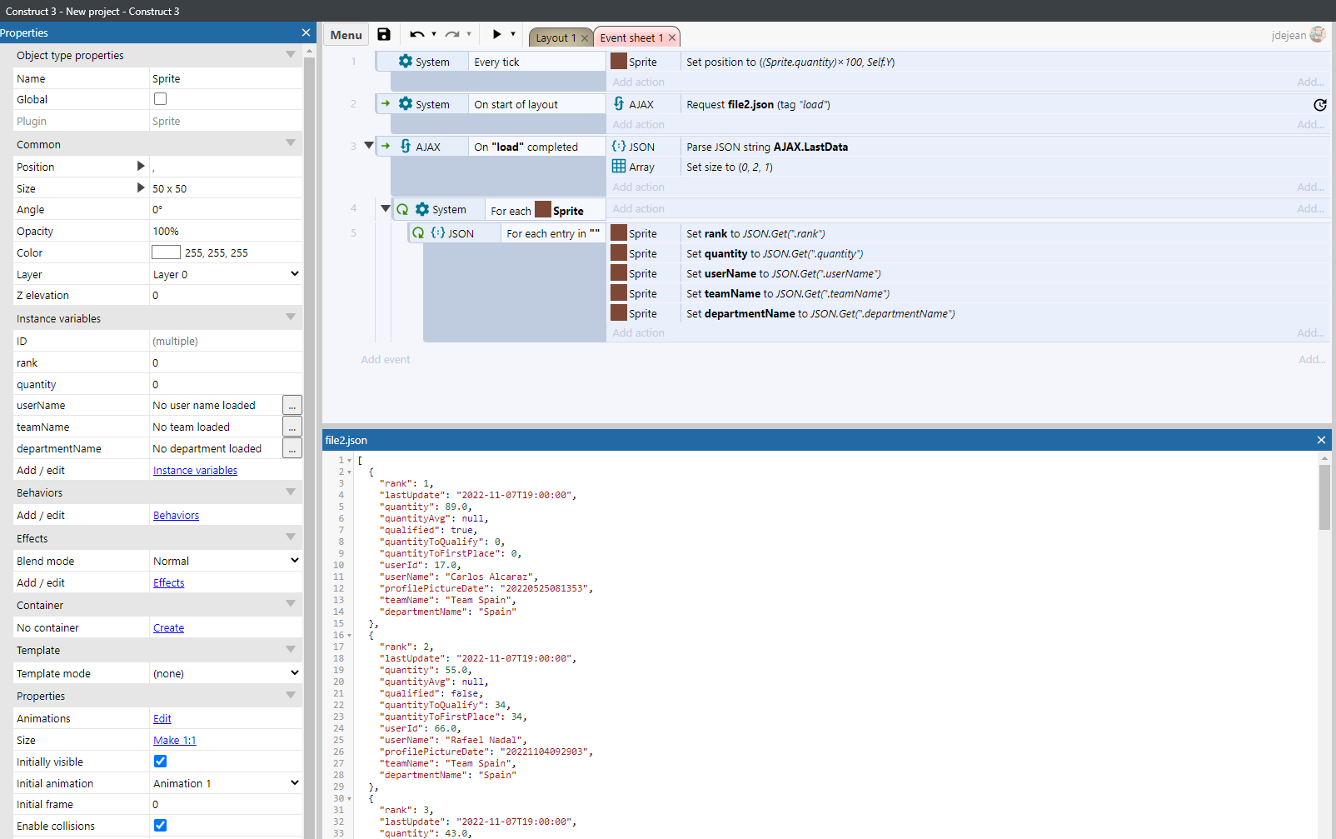Collapse event 4 For each Sprite
The height and width of the screenshot is (839, 1336).
[x=386, y=209]
